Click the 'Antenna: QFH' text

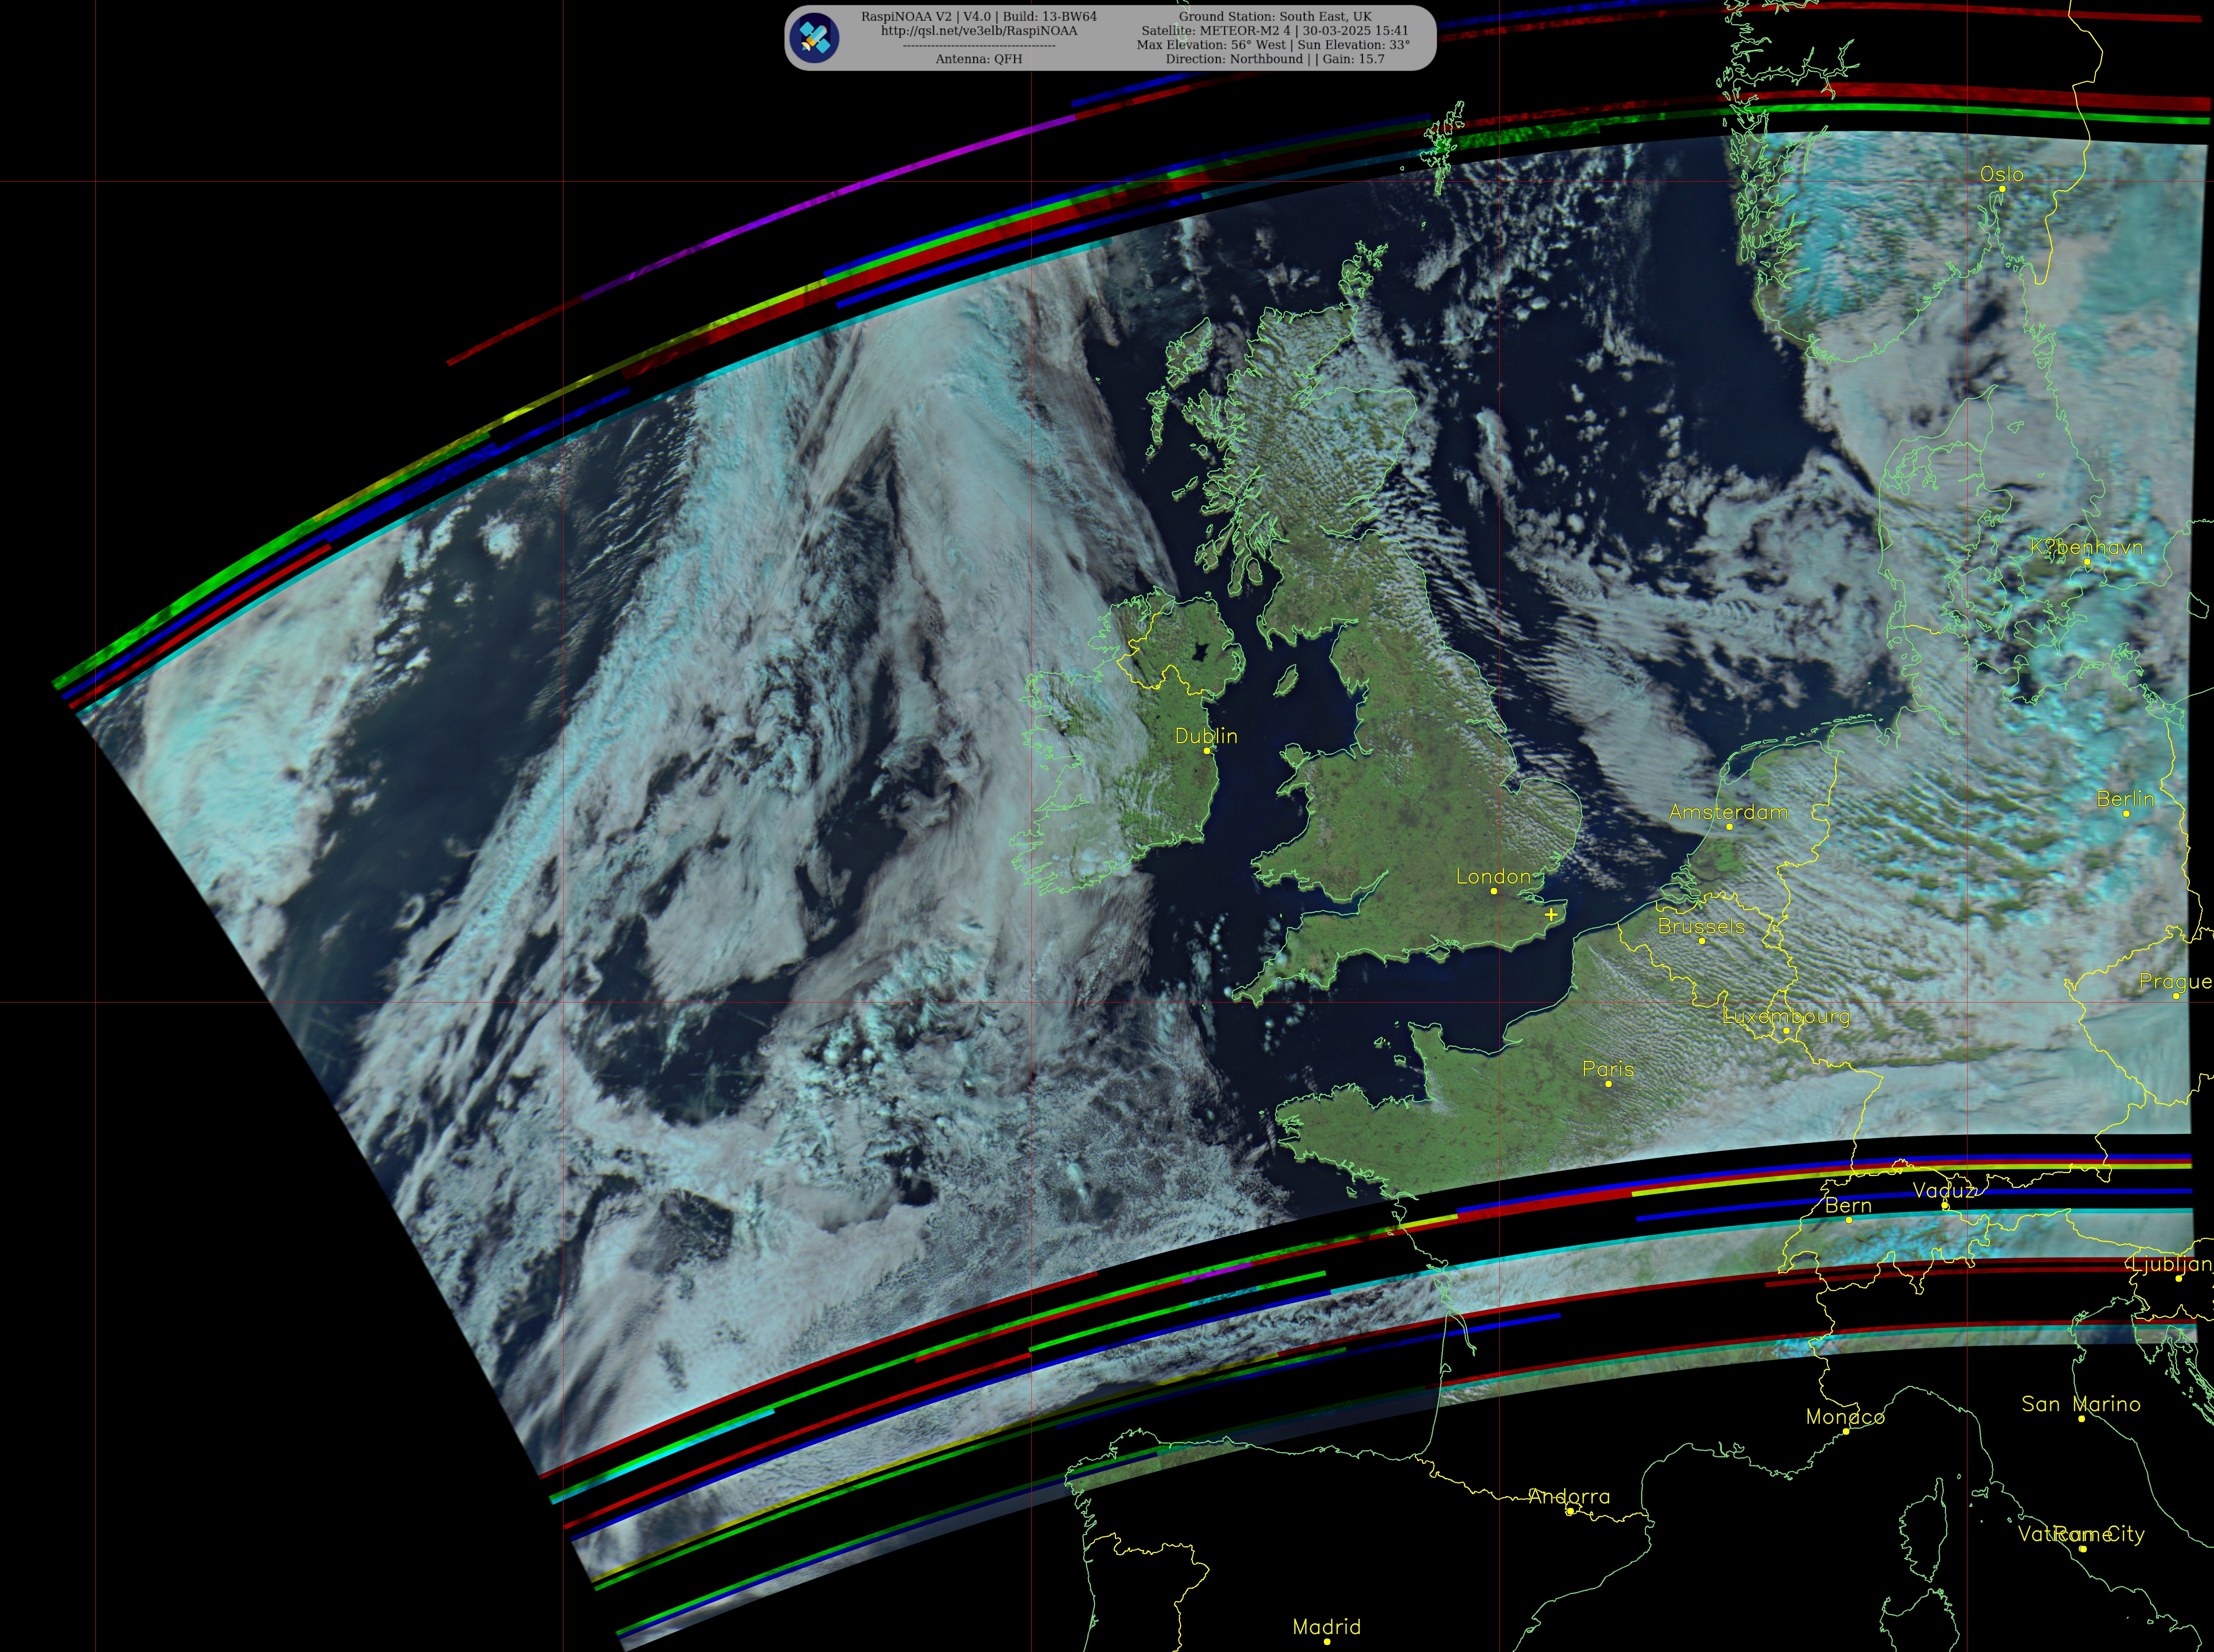click(x=979, y=59)
